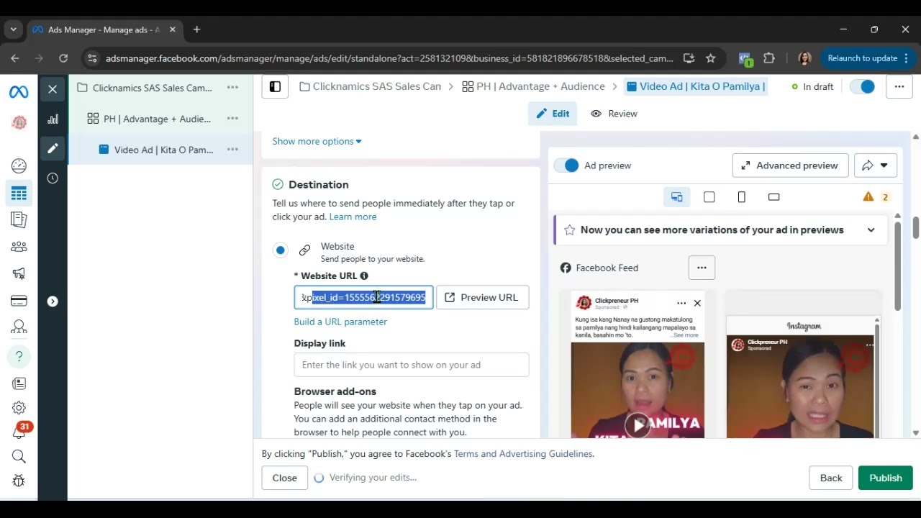Select the square feed preview icon
The width and height of the screenshot is (921, 518).
[709, 197]
